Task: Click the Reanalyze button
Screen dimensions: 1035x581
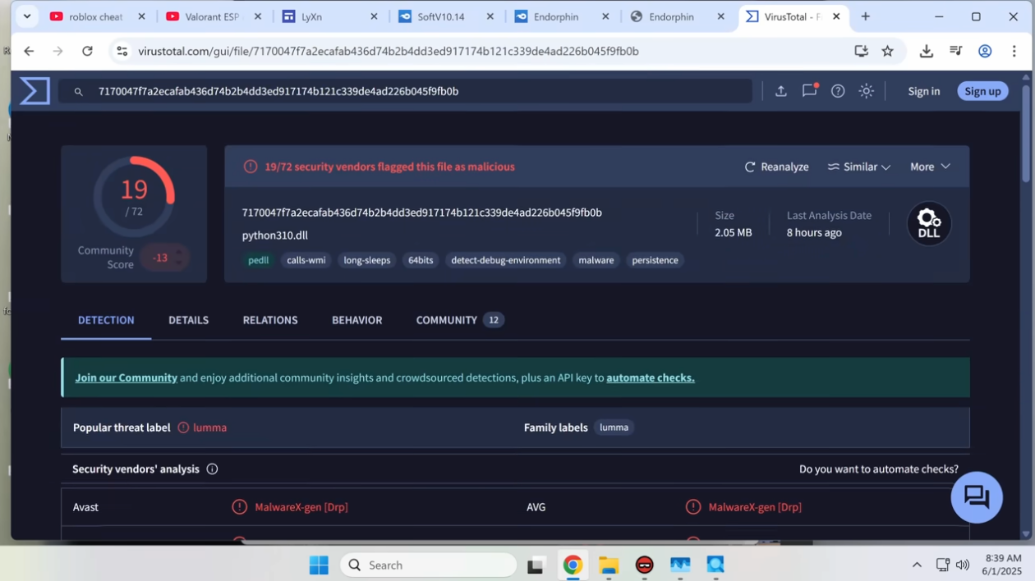Action: (776, 167)
